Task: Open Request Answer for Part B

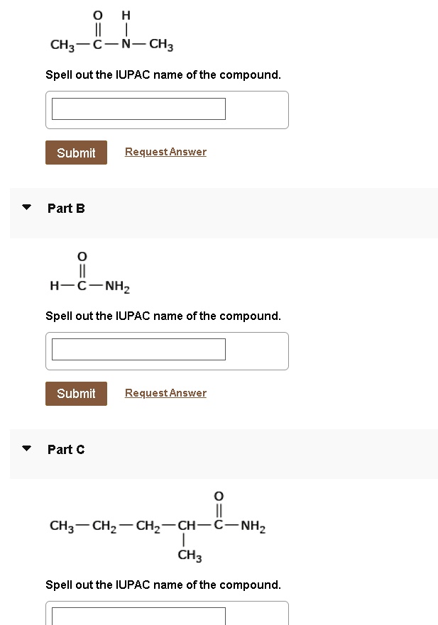Action: pos(165,393)
